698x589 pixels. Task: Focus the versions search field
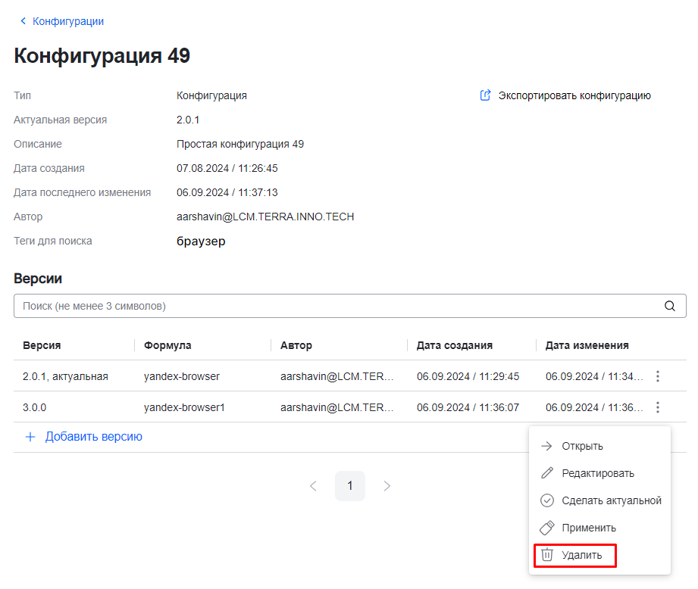coord(333,306)
